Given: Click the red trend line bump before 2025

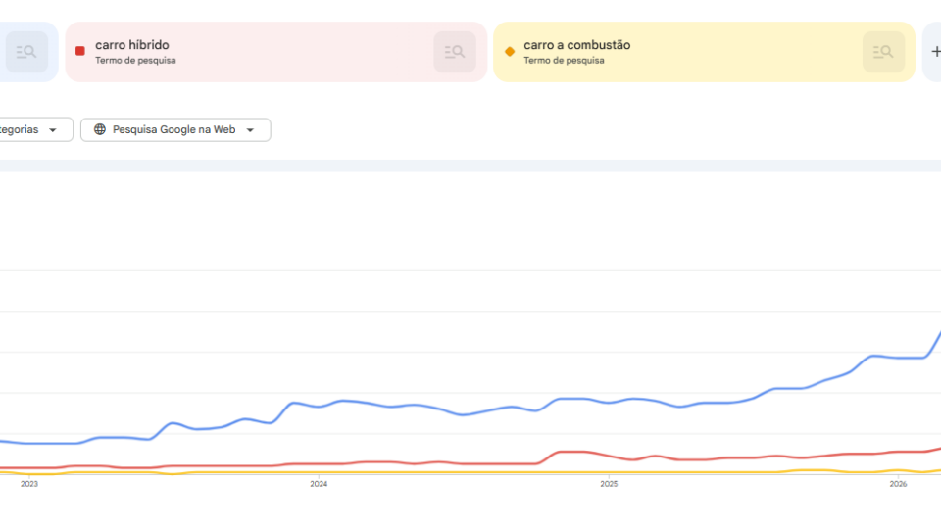Looking at the screenshot, I should [570, 452].
